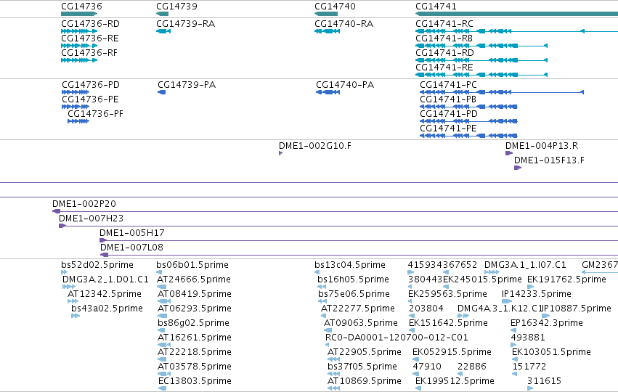Screen dimensions: 618x392
Task: Select protein CG14739-PA label
Action: click(187, 85)
